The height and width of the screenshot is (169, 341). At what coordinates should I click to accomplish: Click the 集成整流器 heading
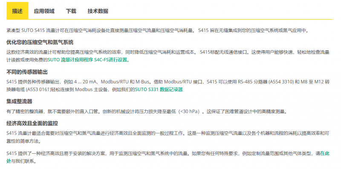pyautogui.click(x=19, y=101)
